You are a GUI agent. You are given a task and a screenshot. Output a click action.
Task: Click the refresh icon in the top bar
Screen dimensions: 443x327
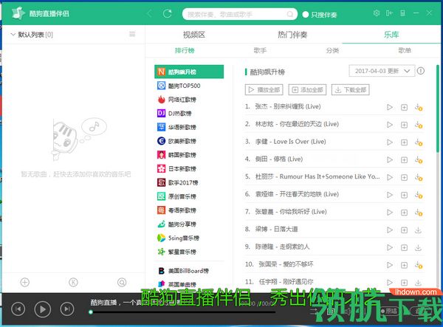168,13
